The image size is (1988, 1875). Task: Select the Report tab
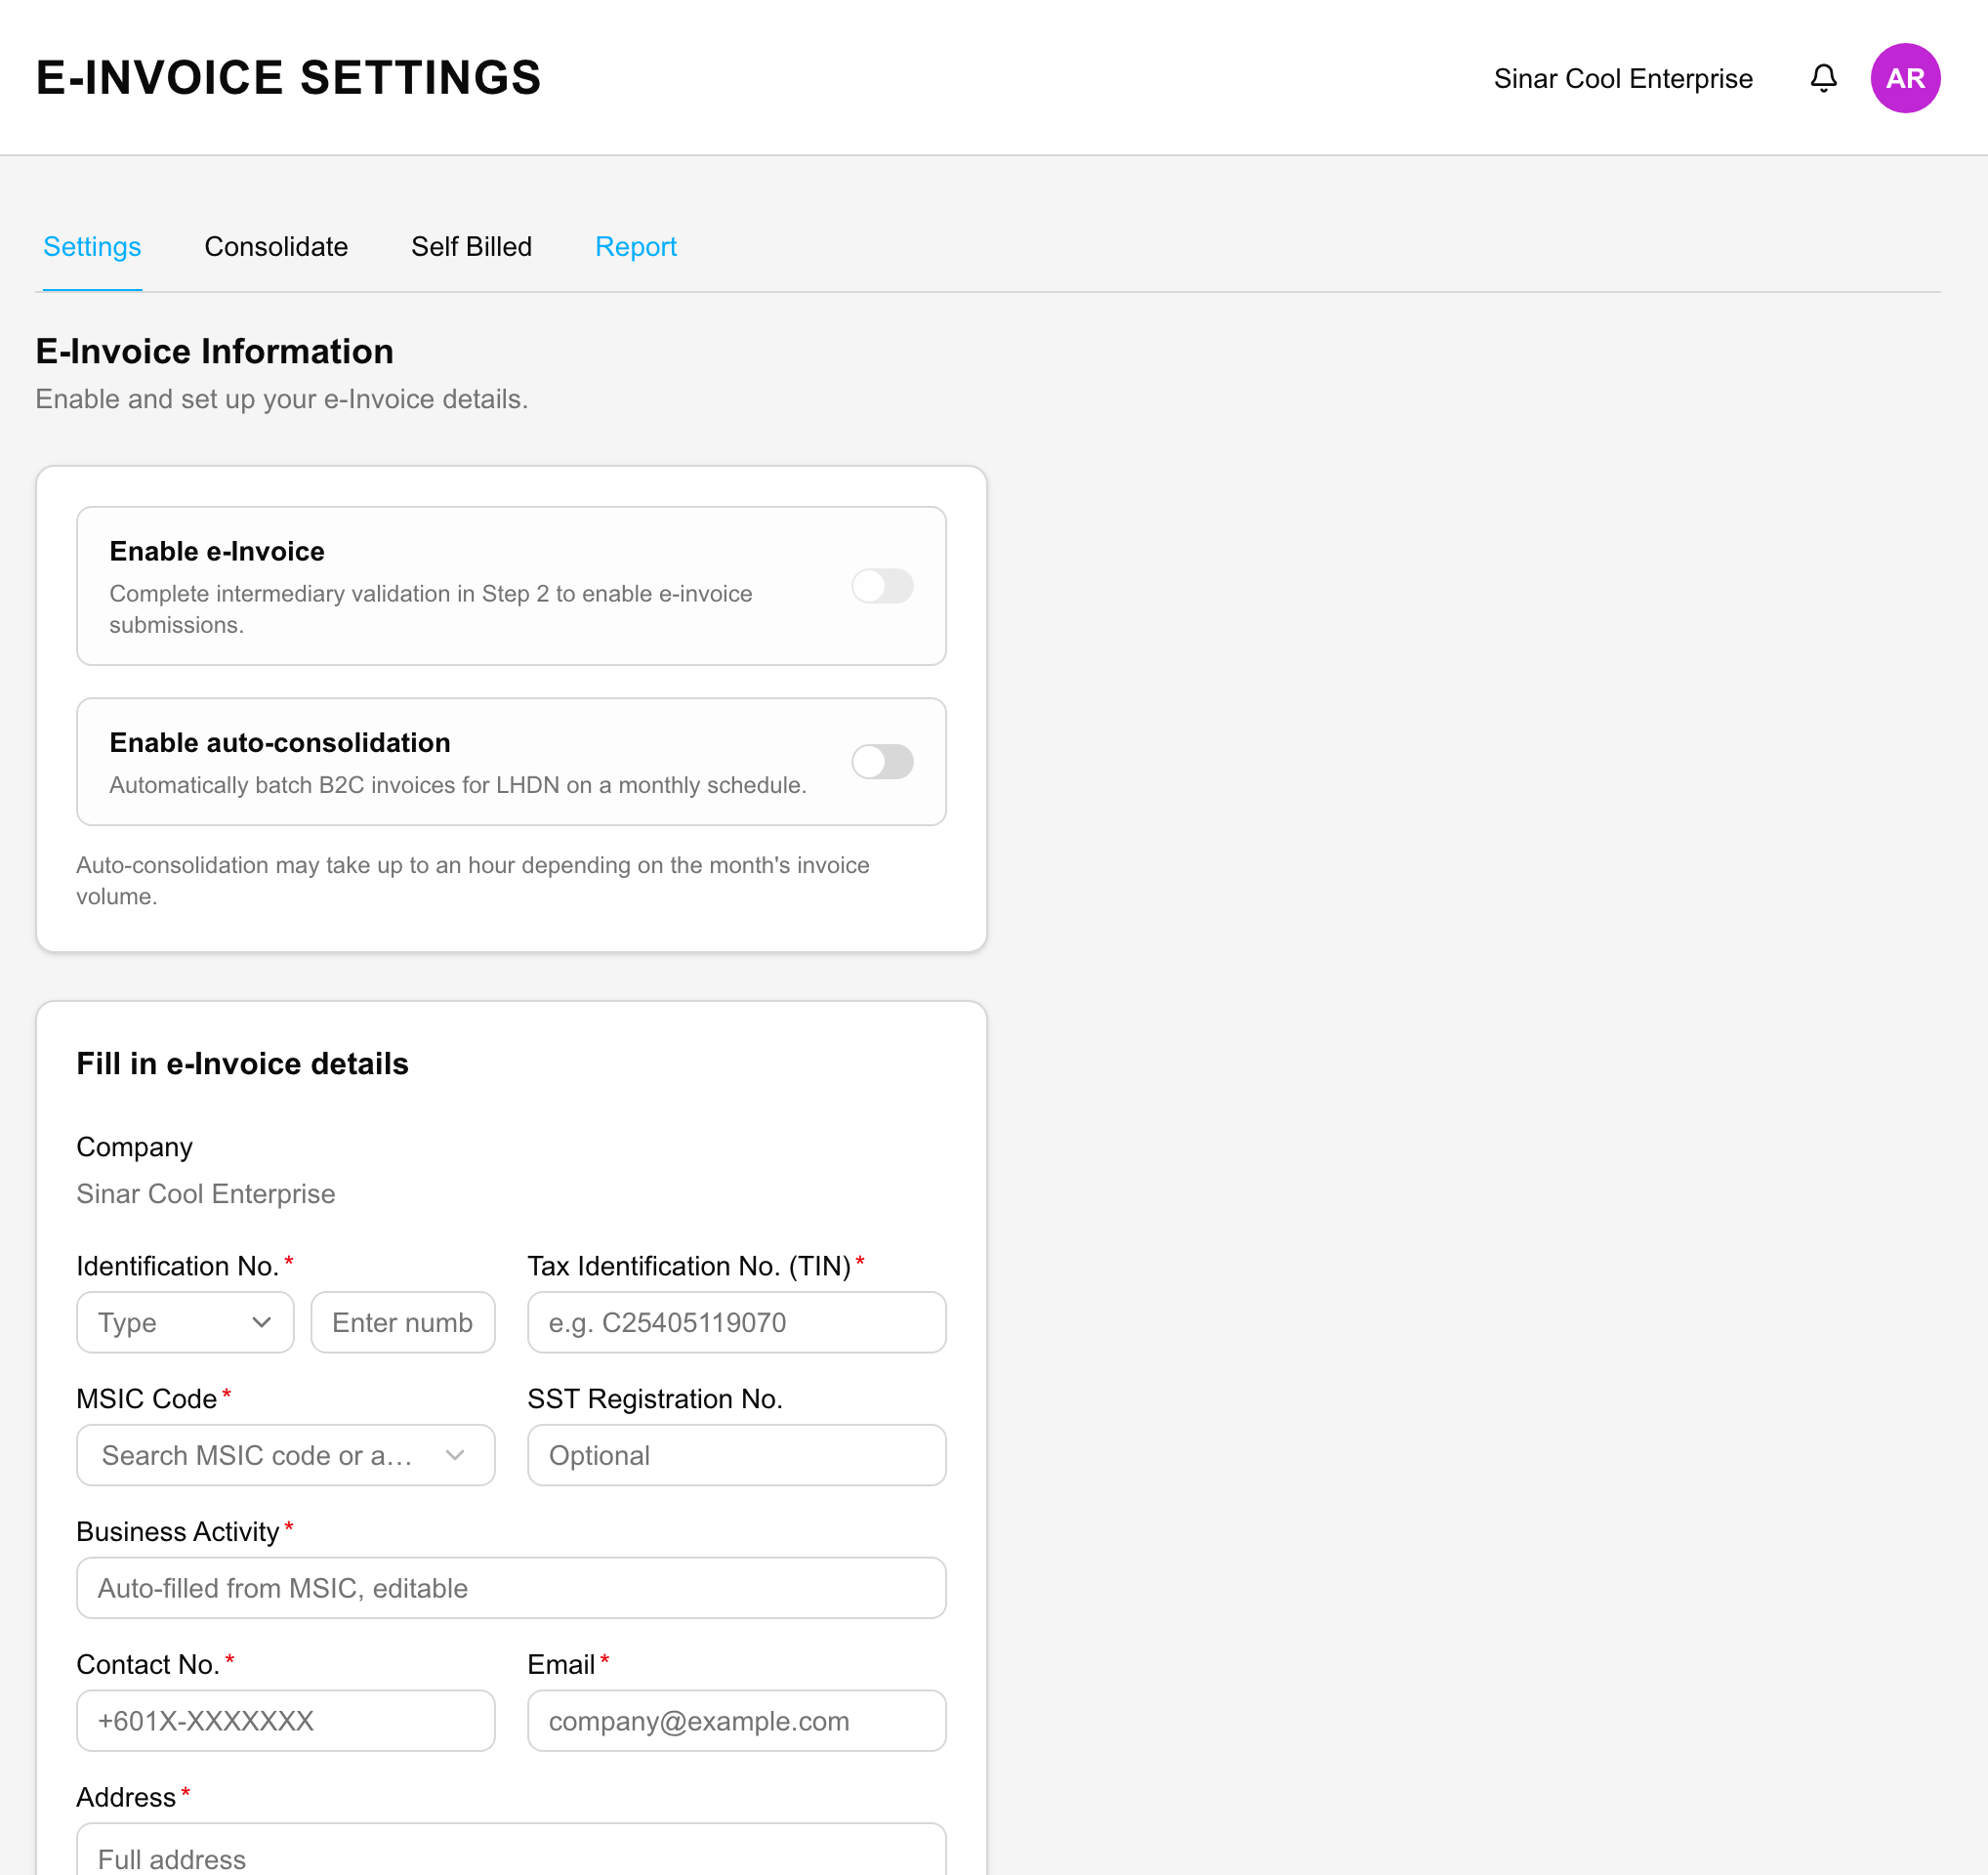coord(636,247)
